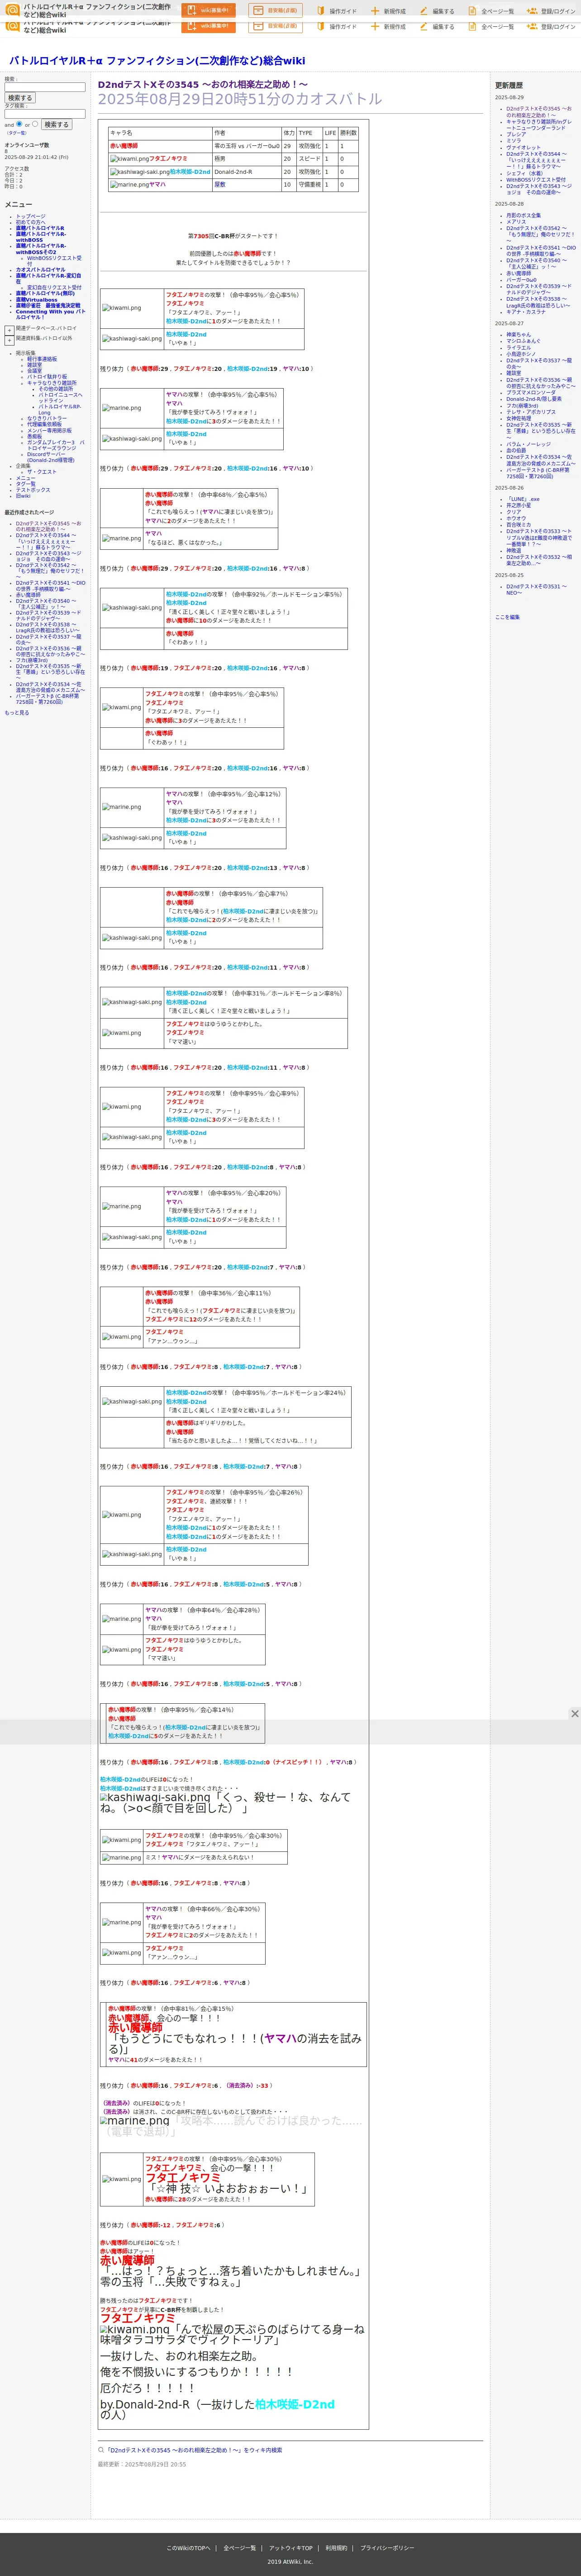Open ミソラ in update history
The width and height of the screenshot is (581, 2576).
tap(513, 140)
